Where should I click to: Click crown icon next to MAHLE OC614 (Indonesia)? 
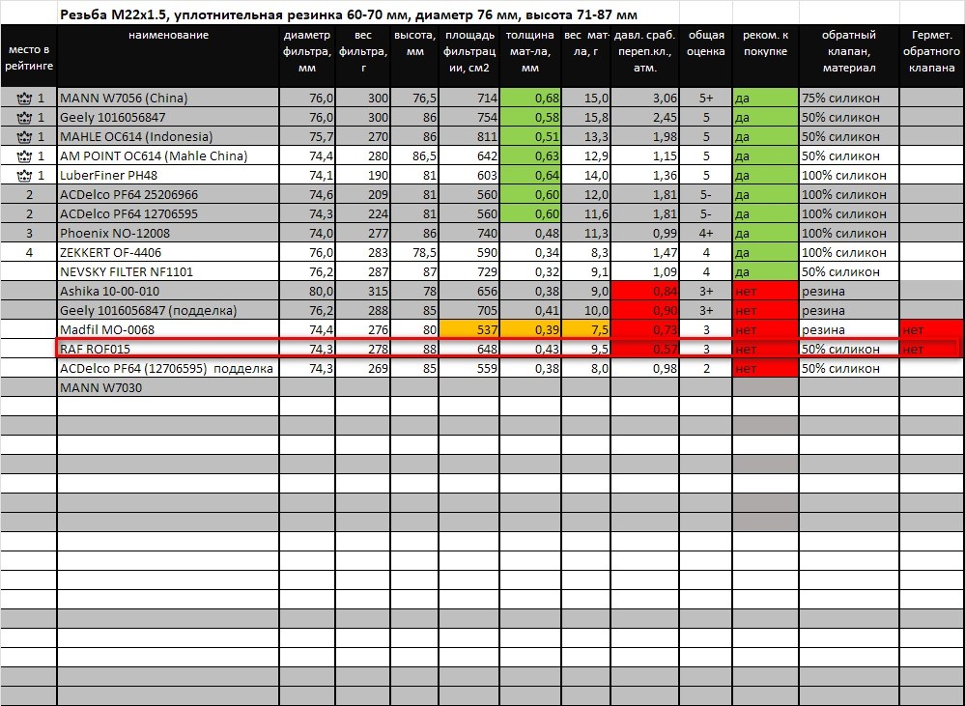coord(24,136)
